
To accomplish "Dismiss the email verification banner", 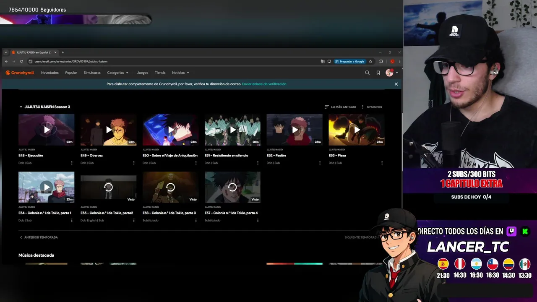I will point(396,84).
